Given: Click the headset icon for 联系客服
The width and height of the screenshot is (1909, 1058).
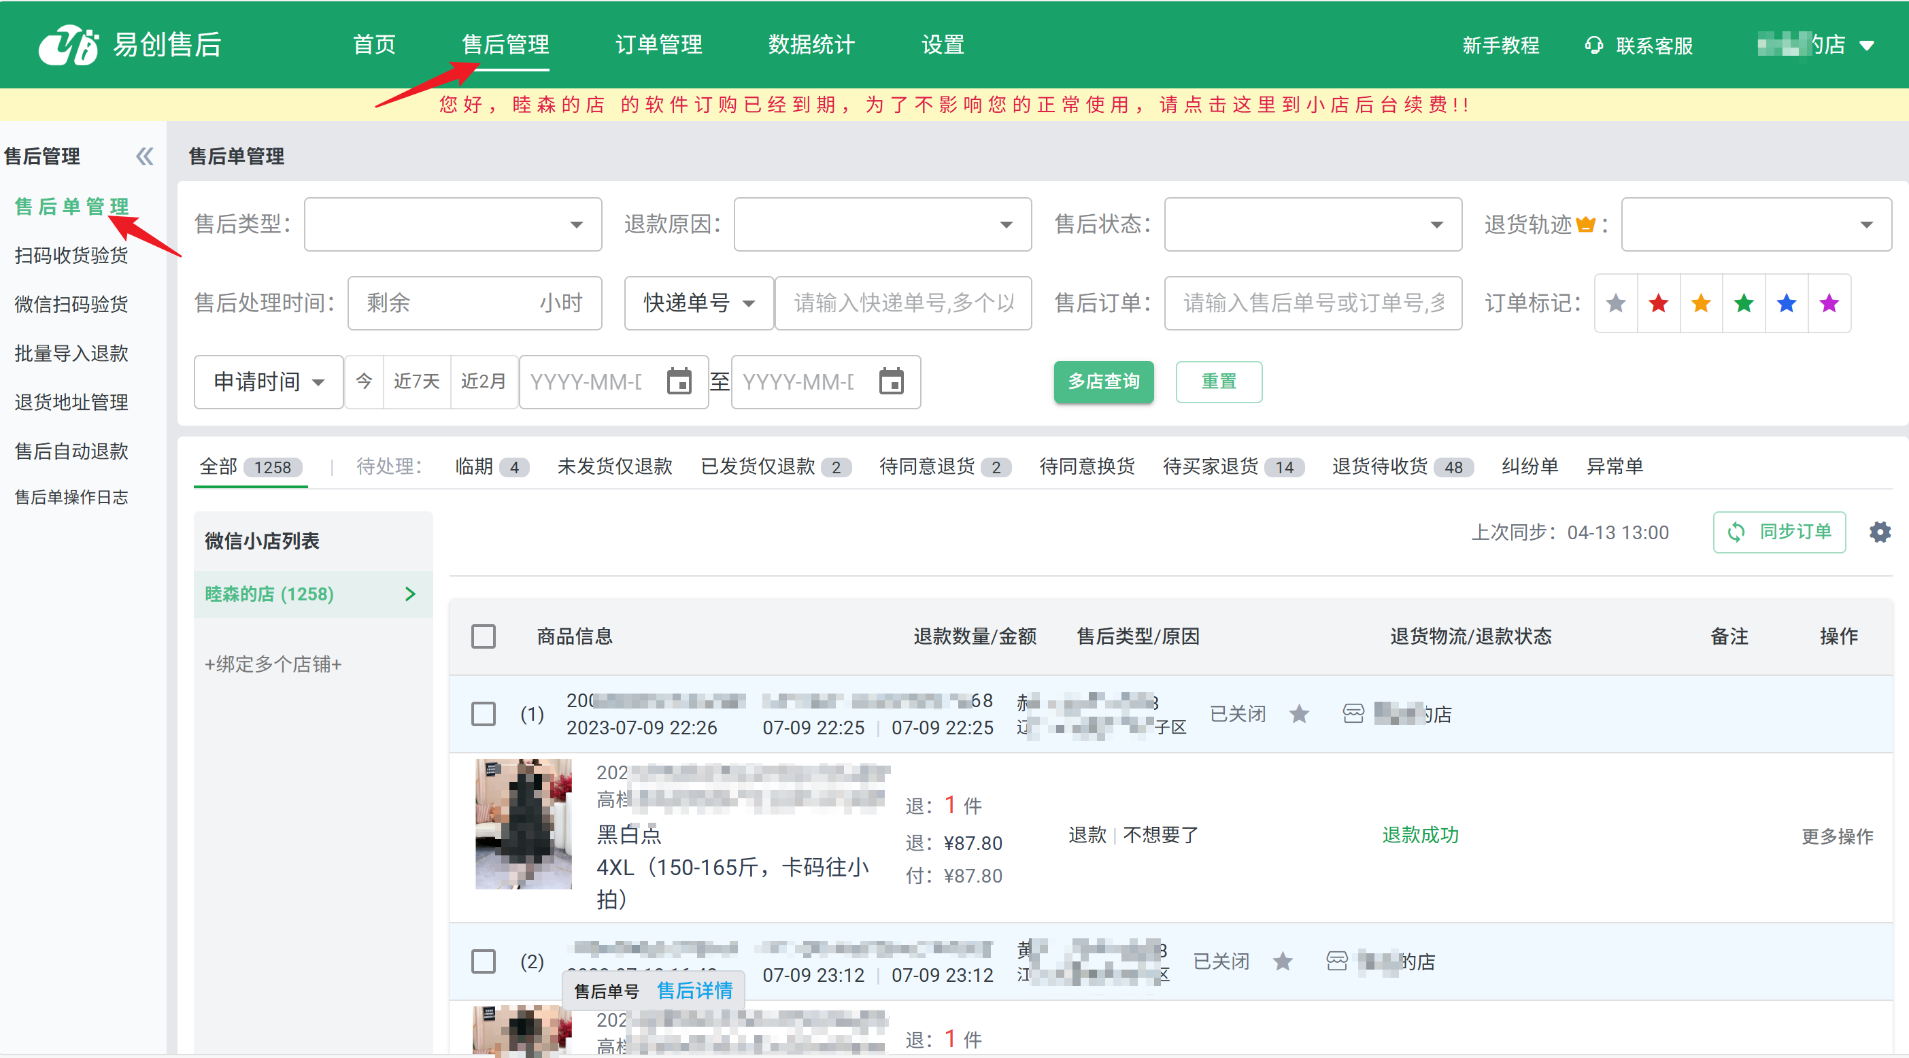Looking at the screenshot, I should click(1593, 45).
